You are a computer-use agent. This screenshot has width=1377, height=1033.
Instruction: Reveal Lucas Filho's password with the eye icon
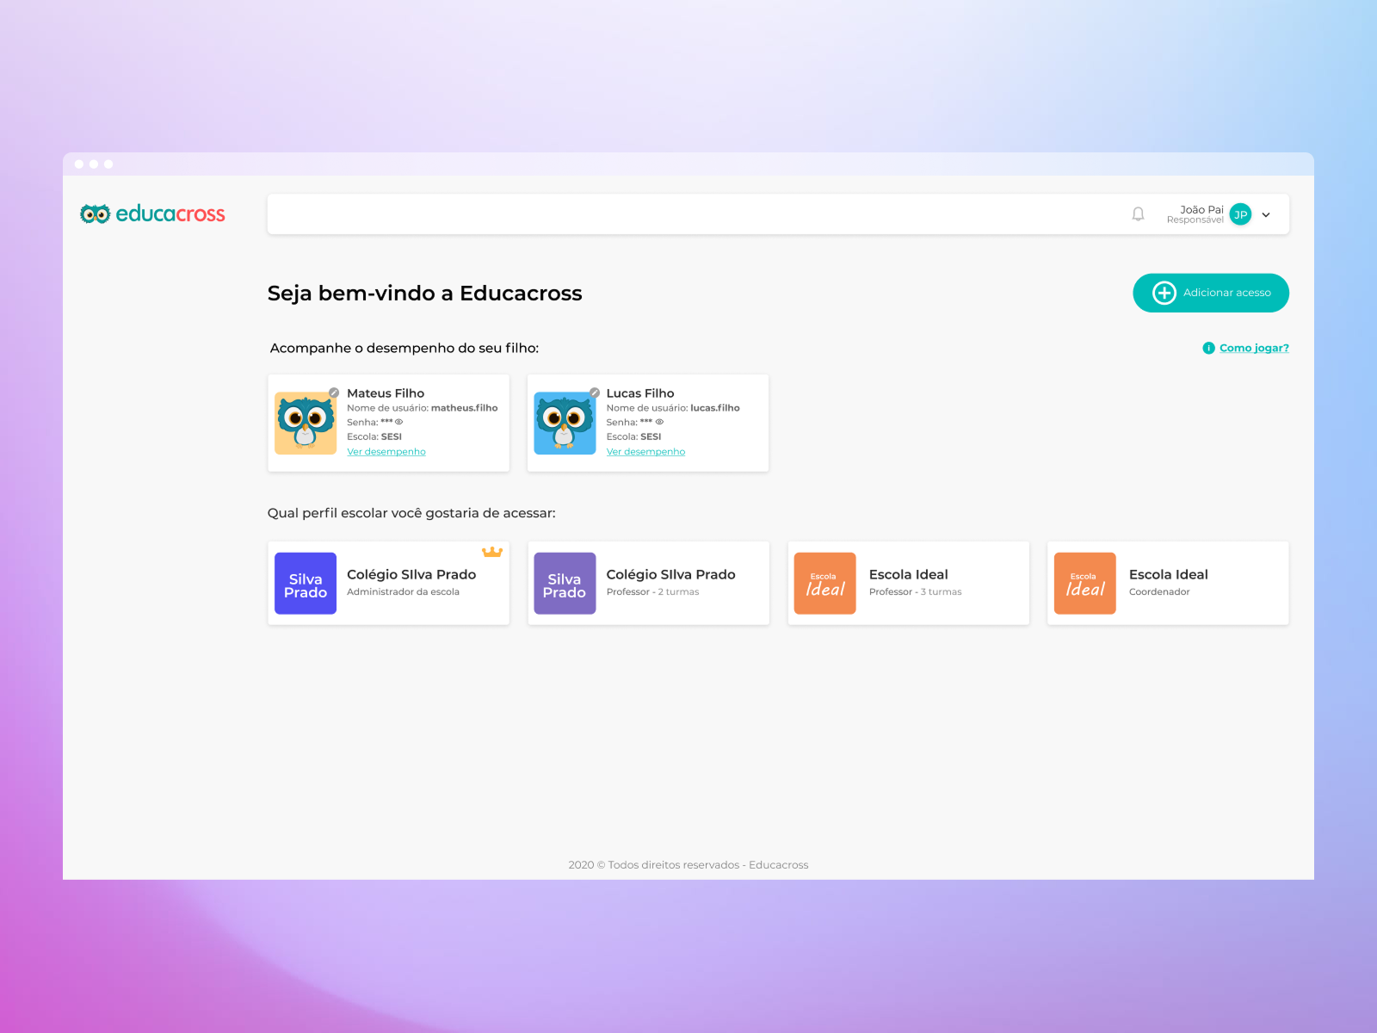tap(659, 422)
